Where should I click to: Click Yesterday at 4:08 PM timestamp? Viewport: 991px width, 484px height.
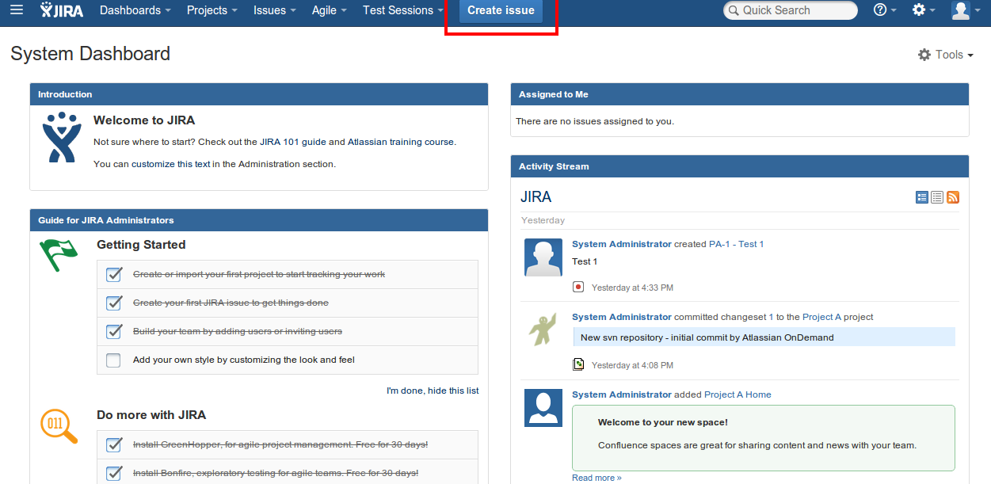coord(632,365)
